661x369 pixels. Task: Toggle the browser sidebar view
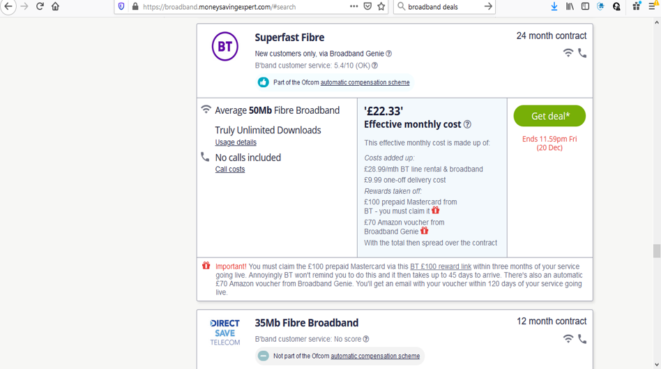(585, 6)
